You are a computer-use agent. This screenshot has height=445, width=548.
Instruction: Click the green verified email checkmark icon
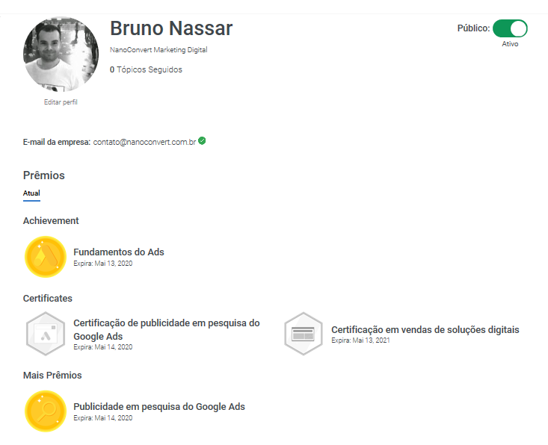click(203, 140)
